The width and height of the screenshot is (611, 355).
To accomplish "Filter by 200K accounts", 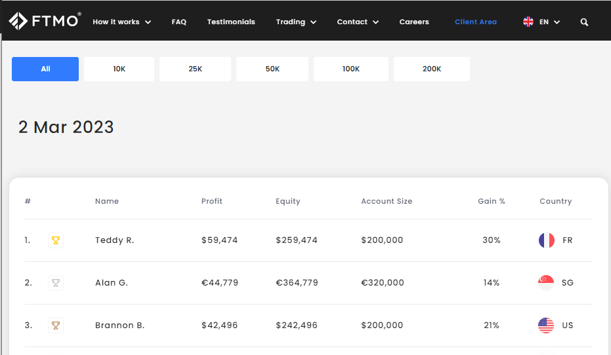I will click(432, 69).
